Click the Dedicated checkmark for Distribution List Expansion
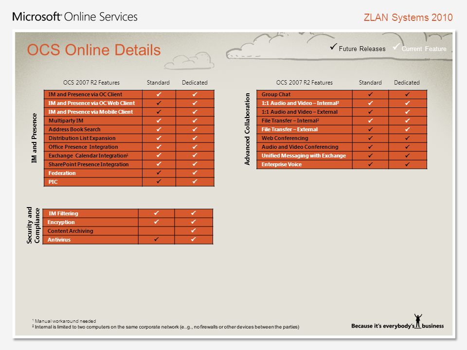Image resolution: width=467 pixels, height=350 pixels. (x=195, y=138)
